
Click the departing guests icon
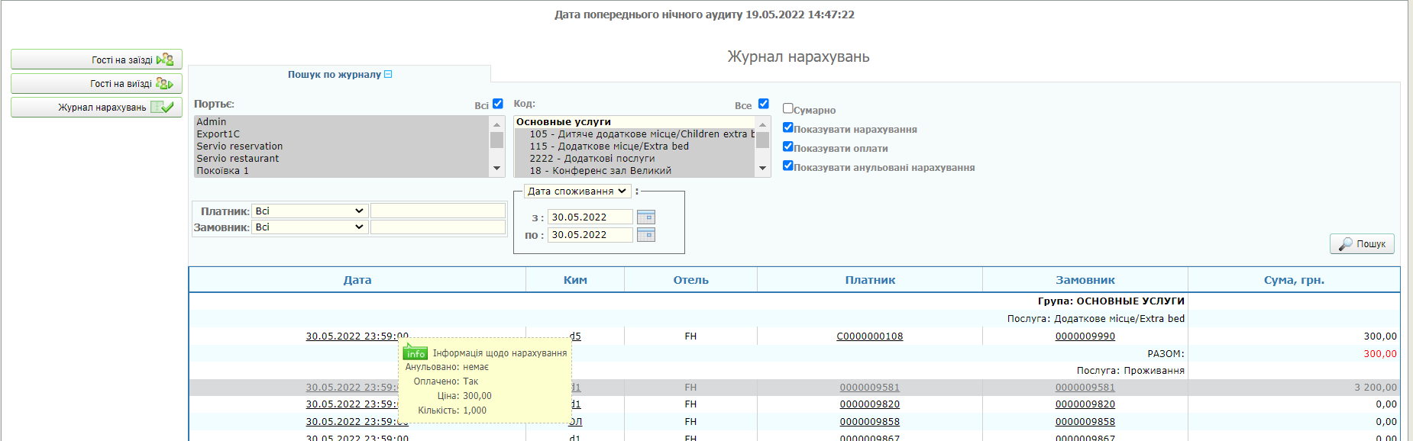click(x=164, y=84)
